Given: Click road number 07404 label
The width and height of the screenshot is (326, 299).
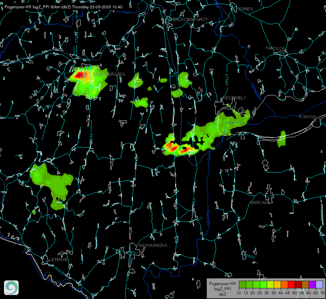Looking at the screenshot, I should click(x=77, y=37).
